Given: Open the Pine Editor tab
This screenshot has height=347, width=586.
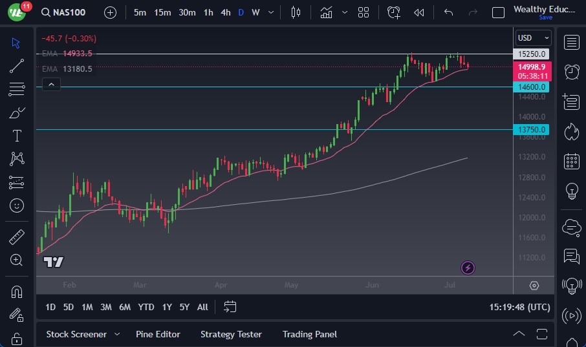Looking at the screenshot, I should pyautogui.click(x=158, y=334).
